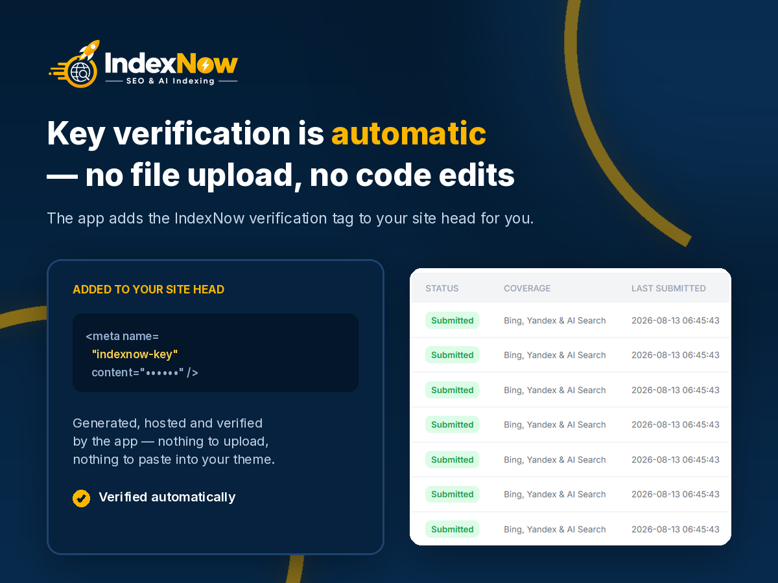Click the rocket globe IndexNow logo icon
The height and width of the screenshot is (583, 778).
click(x=74, y=63)
